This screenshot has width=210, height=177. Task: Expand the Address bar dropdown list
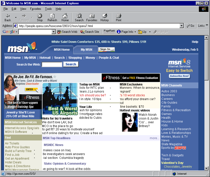[181, 26]
